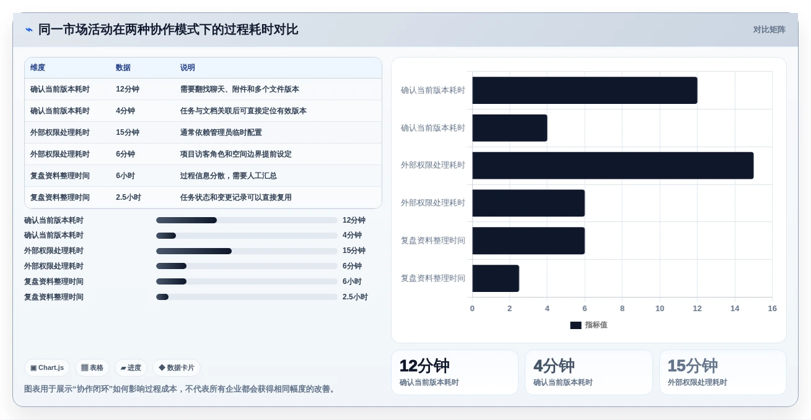Image resolution: width=811 pixels, height=420 pixels.
Task: Click the x-axis tick label 10
Action: pyautogui.click(x=660, y=309)
